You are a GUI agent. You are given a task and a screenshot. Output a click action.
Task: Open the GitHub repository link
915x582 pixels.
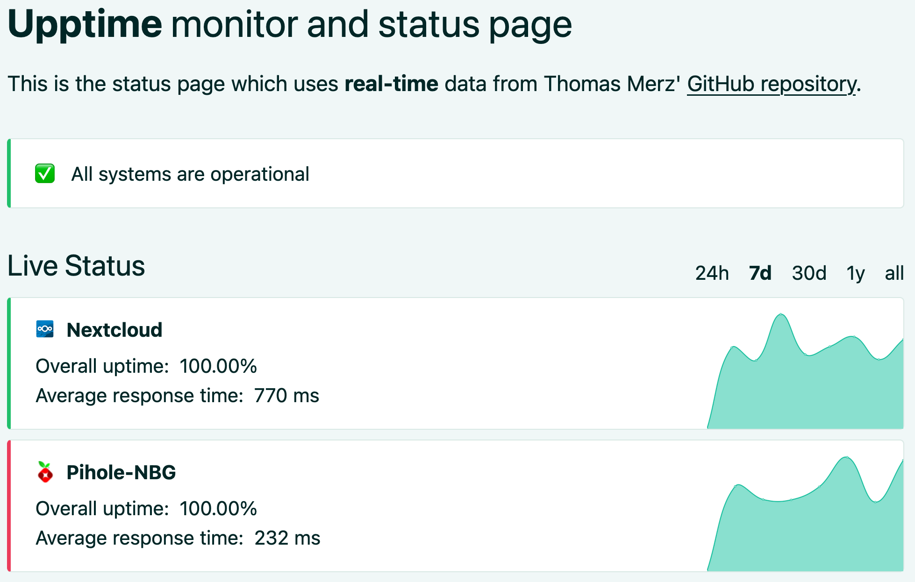[772, 85]
